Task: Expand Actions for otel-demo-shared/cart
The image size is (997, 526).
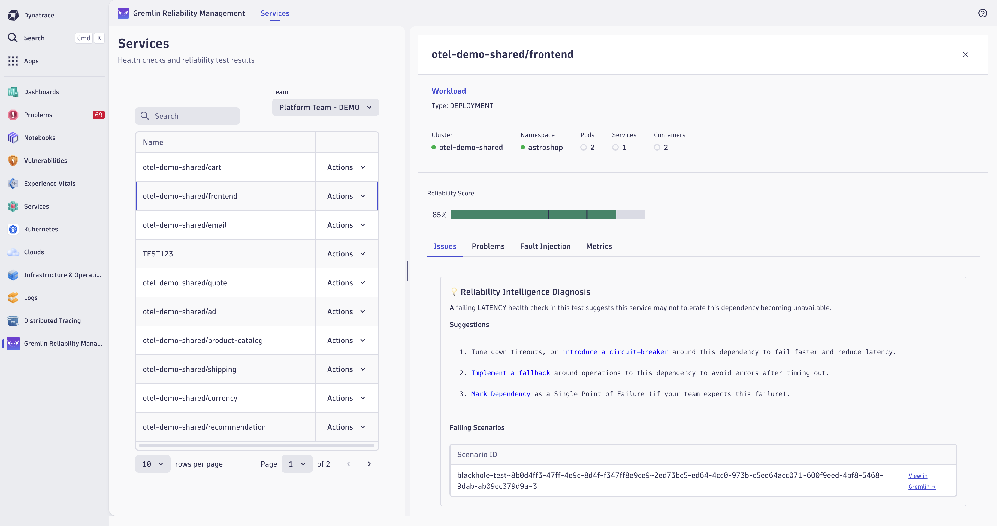Action: click(346, 167)
